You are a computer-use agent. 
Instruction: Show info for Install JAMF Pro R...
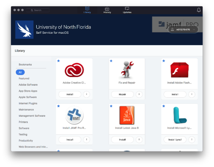[87, 140]
